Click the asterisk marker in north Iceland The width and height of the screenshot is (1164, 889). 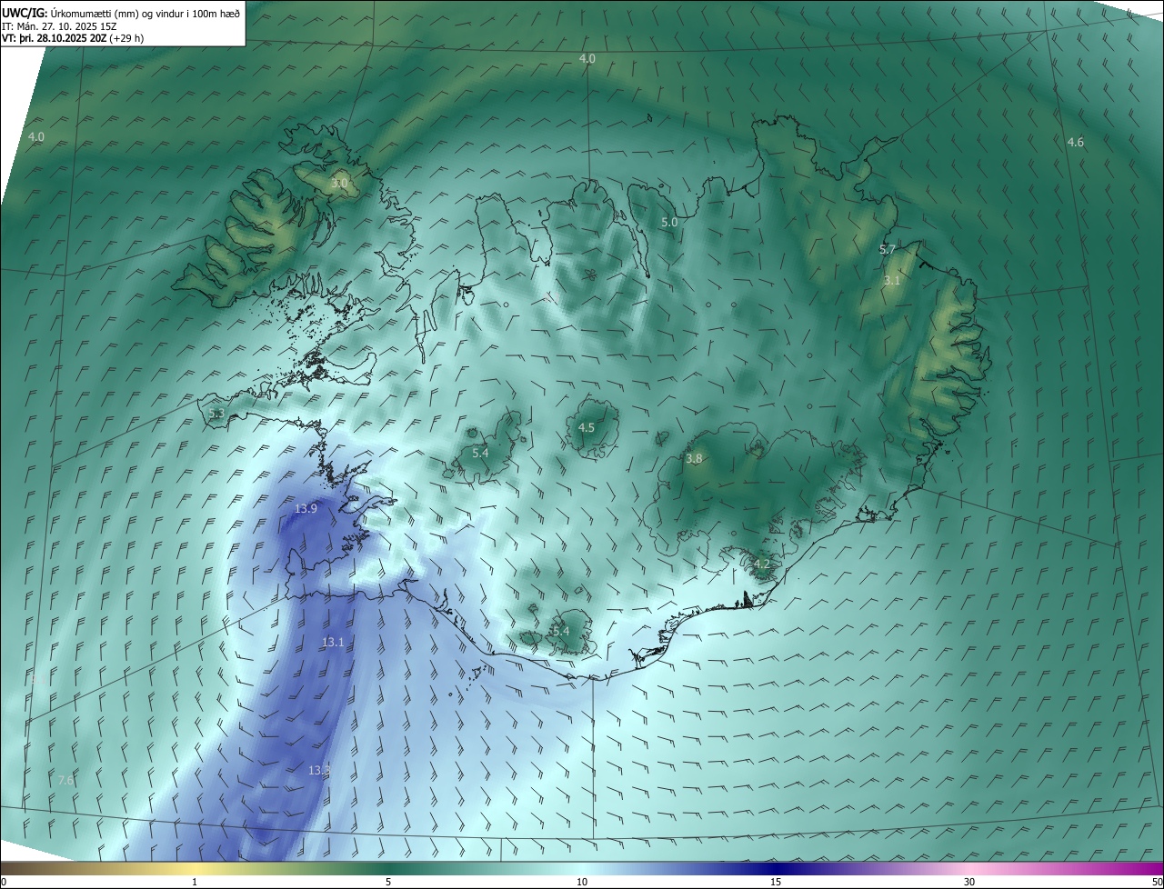point(589,274)
